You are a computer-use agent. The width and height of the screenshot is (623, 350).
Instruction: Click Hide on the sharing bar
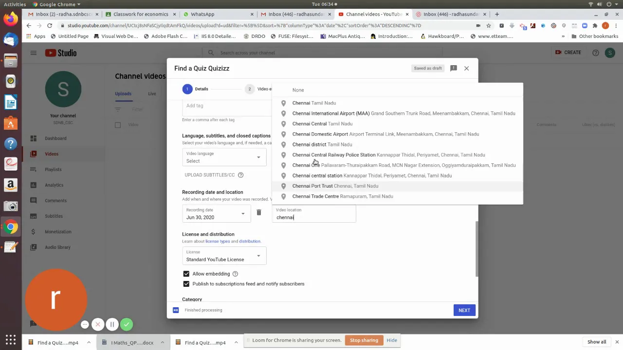coord(392,340)
